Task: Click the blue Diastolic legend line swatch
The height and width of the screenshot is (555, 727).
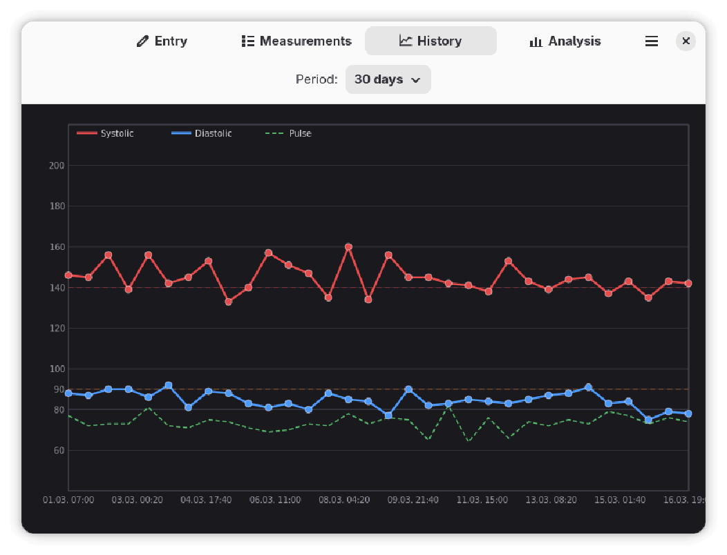Action: (180, 133)
